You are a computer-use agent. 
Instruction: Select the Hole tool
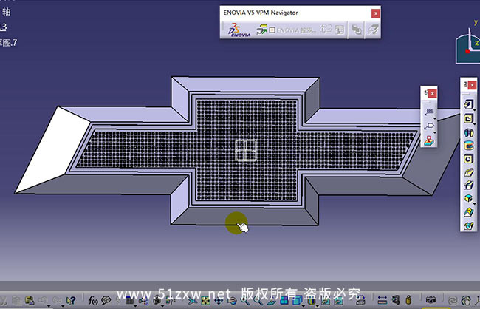468,159
